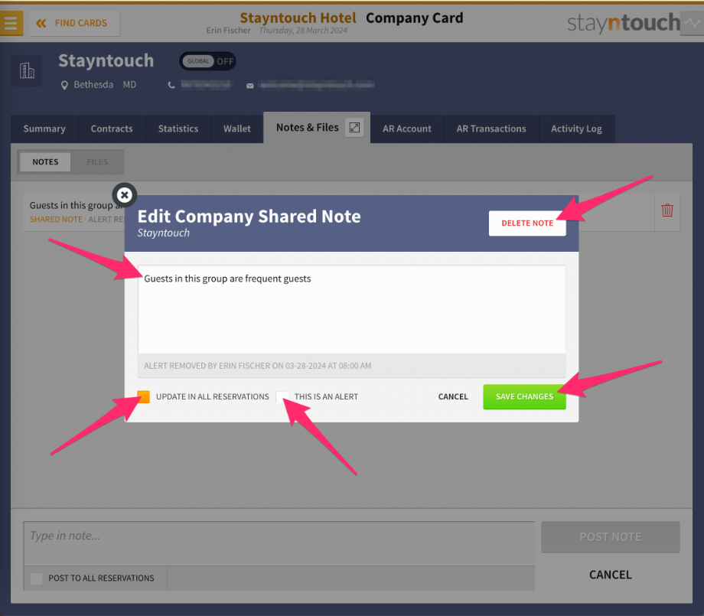Open the Statistics tab
704x616 pixels.
click(x=178, y=129)
